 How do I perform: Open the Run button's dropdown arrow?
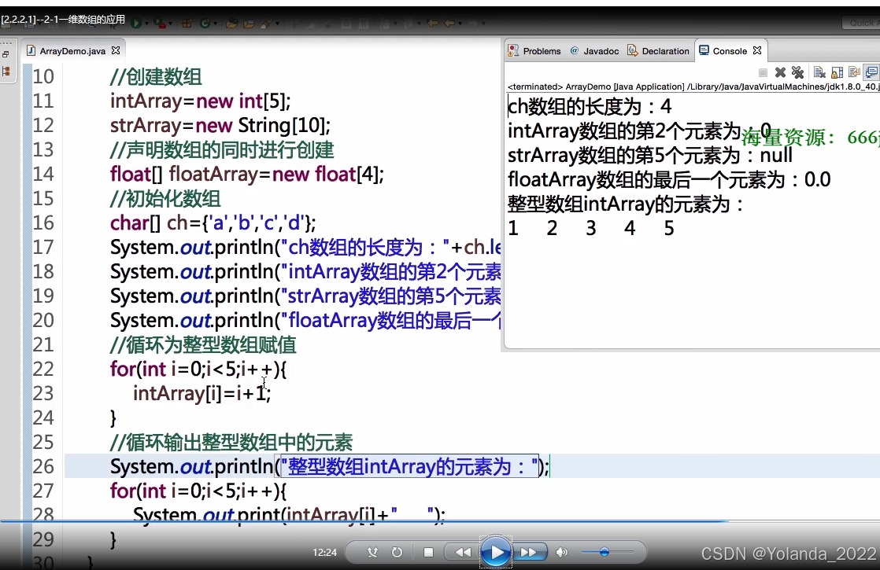click(146, 23)
